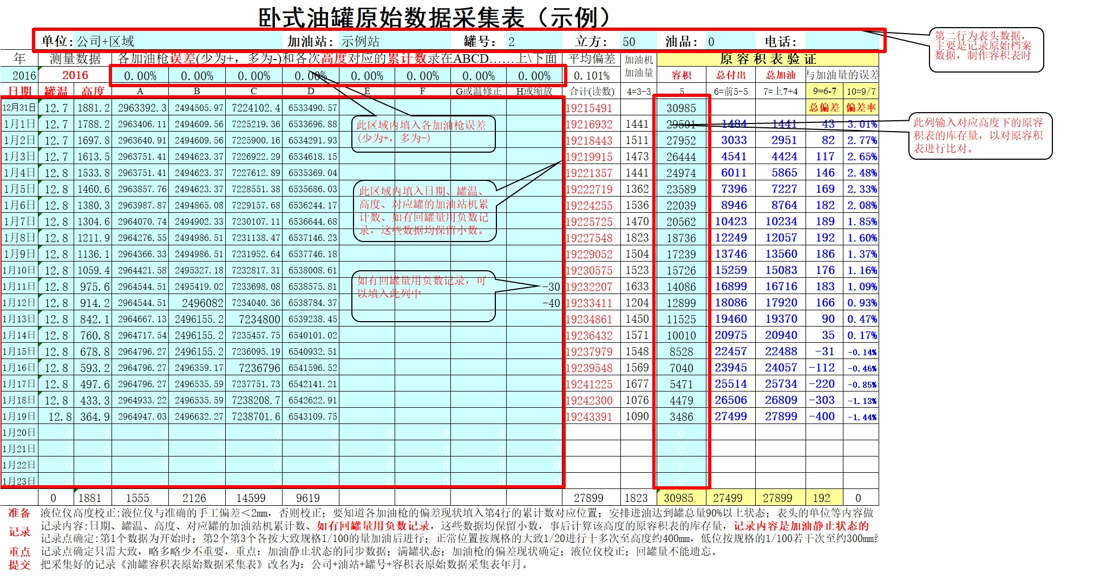Image resolution: width=1113 pixels, height=587 pixels.
Task: Select the empty date row 1月20日
Action: click(x=19, y=433)
